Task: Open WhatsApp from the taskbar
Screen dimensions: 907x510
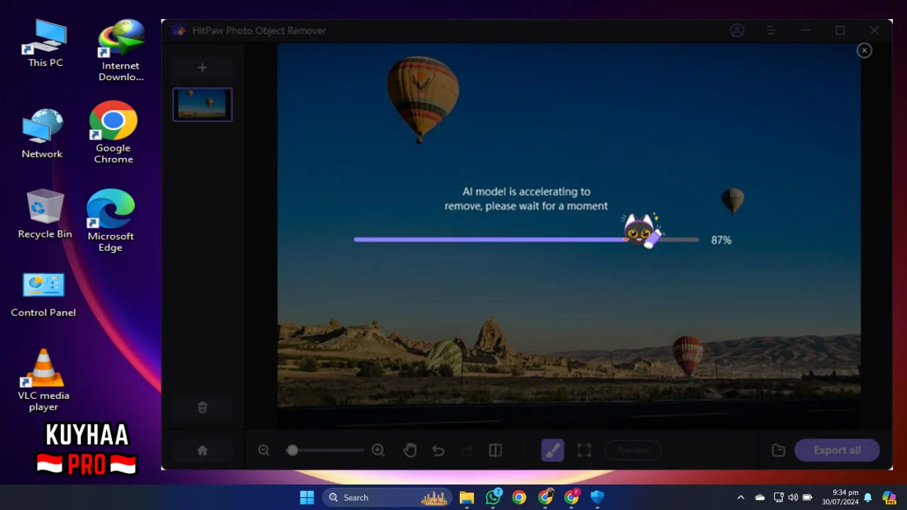Action: point(493,497)
